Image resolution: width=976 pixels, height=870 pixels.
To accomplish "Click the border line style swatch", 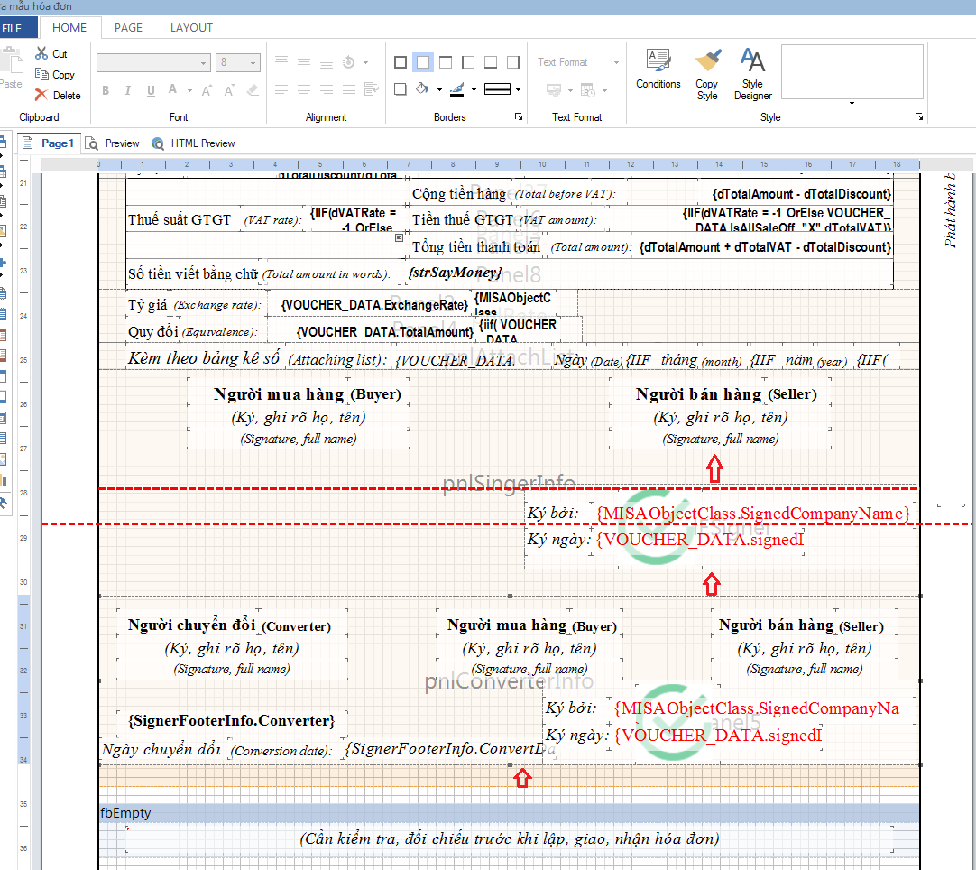I will click(497, 89).
